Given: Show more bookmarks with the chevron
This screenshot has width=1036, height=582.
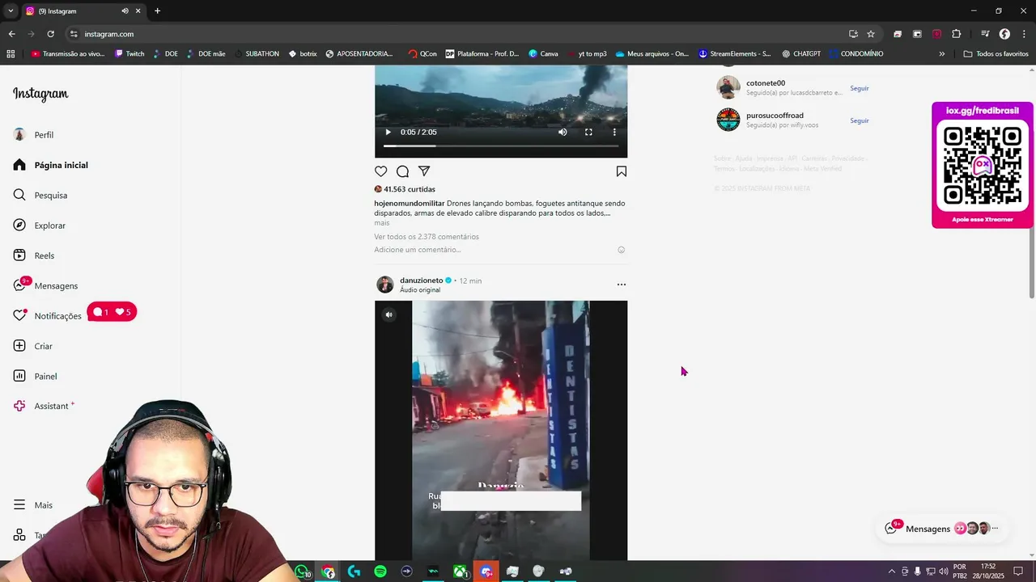Looking at the screenshot, I should tap(941, 54).
